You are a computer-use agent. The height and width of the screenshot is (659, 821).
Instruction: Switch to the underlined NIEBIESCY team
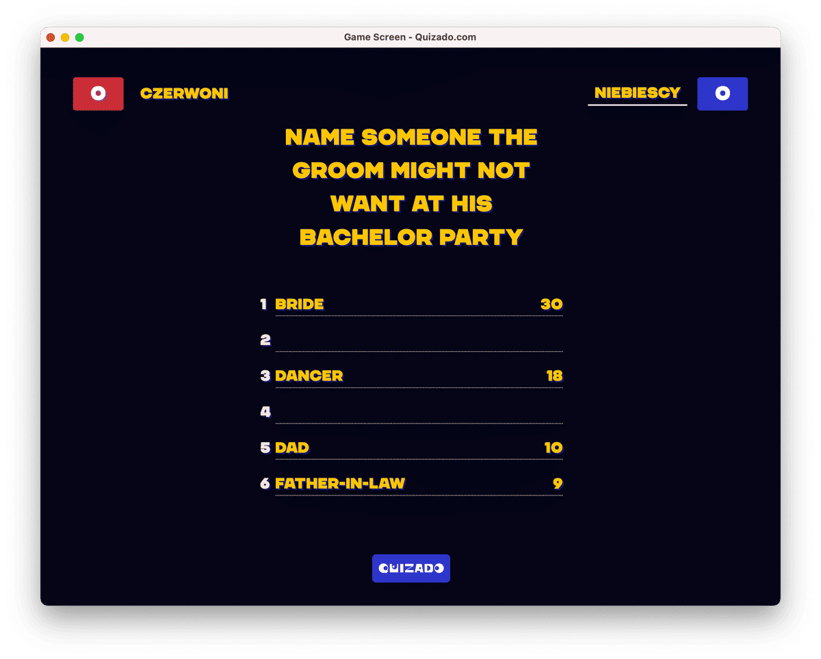[x=637, y=93]
